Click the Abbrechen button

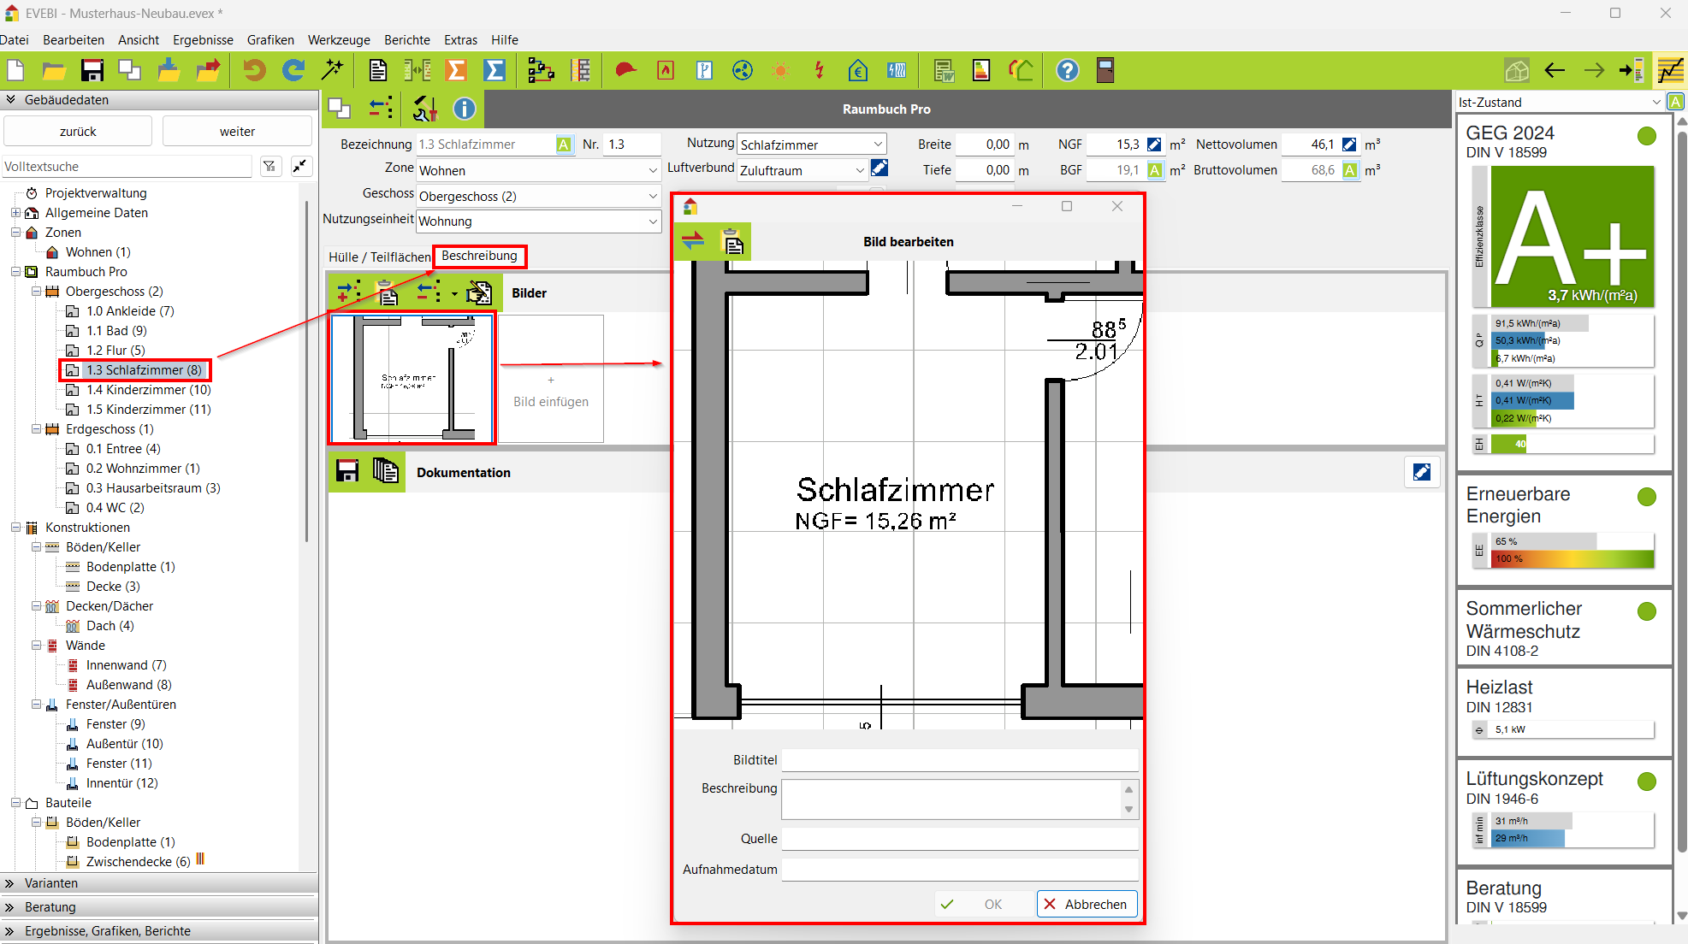pyautogui.click(x=1087, y=904)
